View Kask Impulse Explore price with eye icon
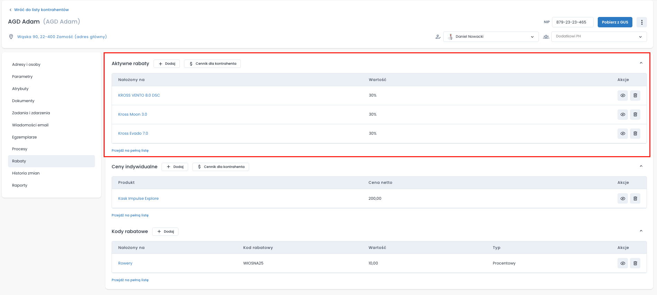This screenshot has height=295, width=657. coord(622,199)
